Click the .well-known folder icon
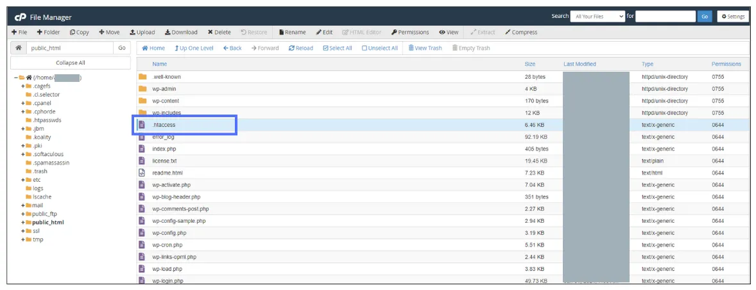 tap(142, 77)
